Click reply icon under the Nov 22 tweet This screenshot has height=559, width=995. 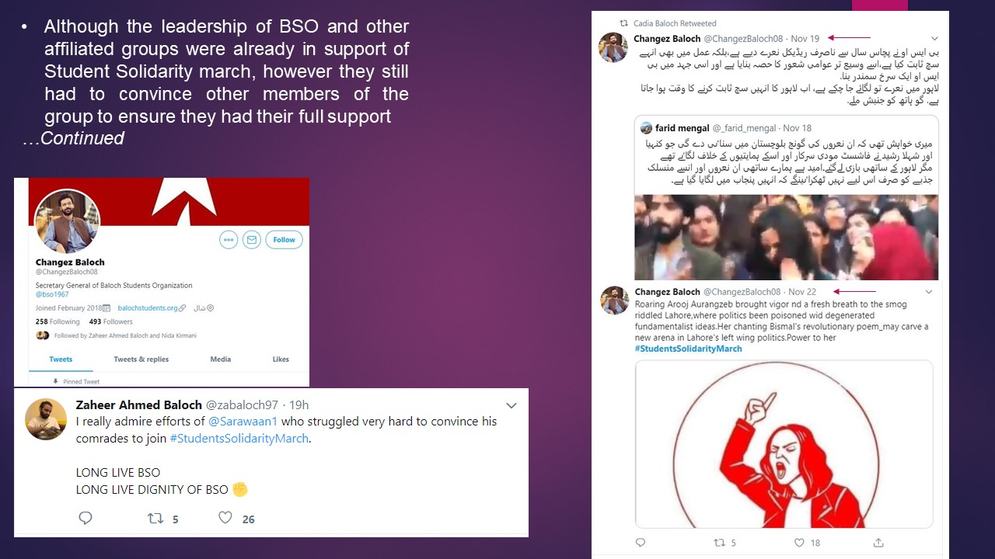641,543
